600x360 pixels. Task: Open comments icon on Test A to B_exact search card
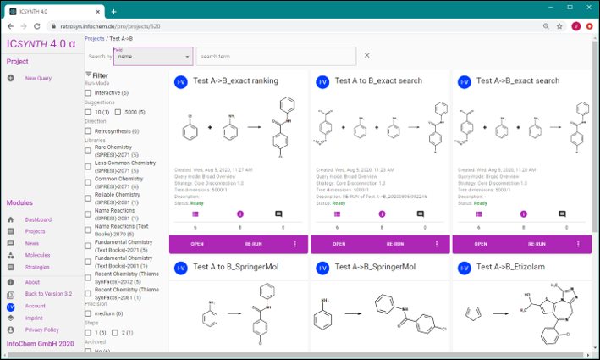[420, 214]
